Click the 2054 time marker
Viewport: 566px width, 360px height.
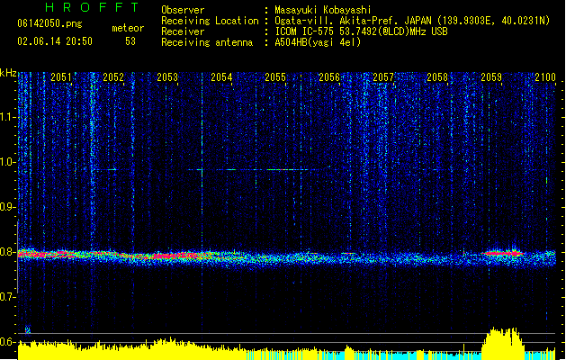[221, 77]
